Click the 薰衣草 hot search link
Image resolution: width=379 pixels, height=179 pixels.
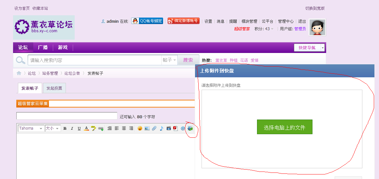click(221, 60)
